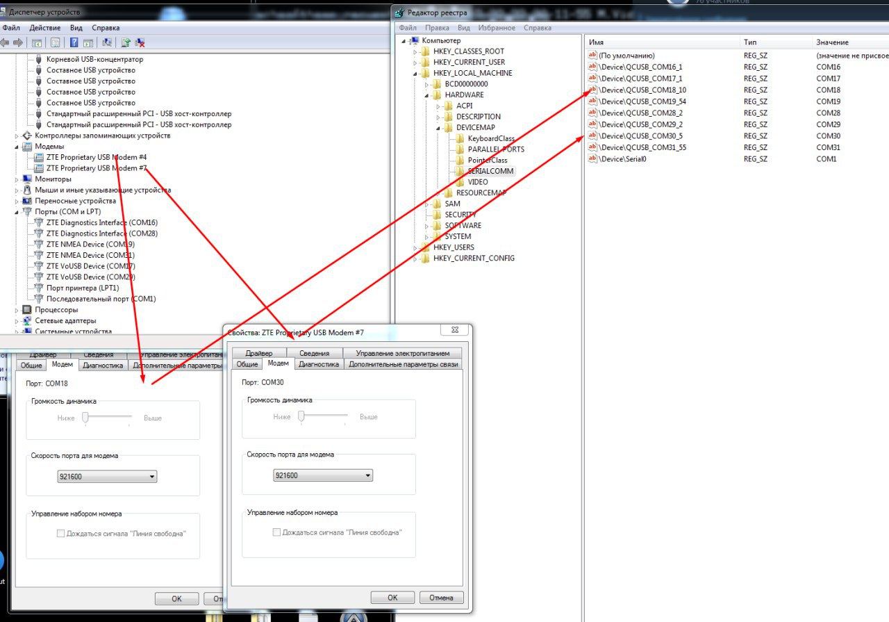Click the Процессоры category icon
This screenshot has height=622, width=889.
[x=27, y=309]
